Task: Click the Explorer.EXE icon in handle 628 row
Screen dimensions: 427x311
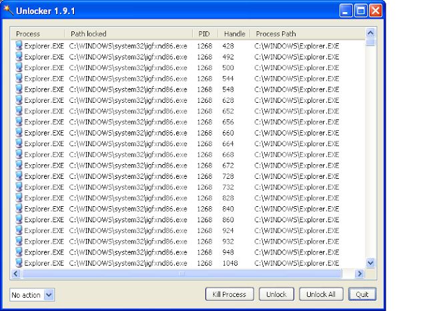Action: [19, 100]
